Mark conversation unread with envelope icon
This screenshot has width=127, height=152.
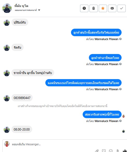[x=112, y=8]
